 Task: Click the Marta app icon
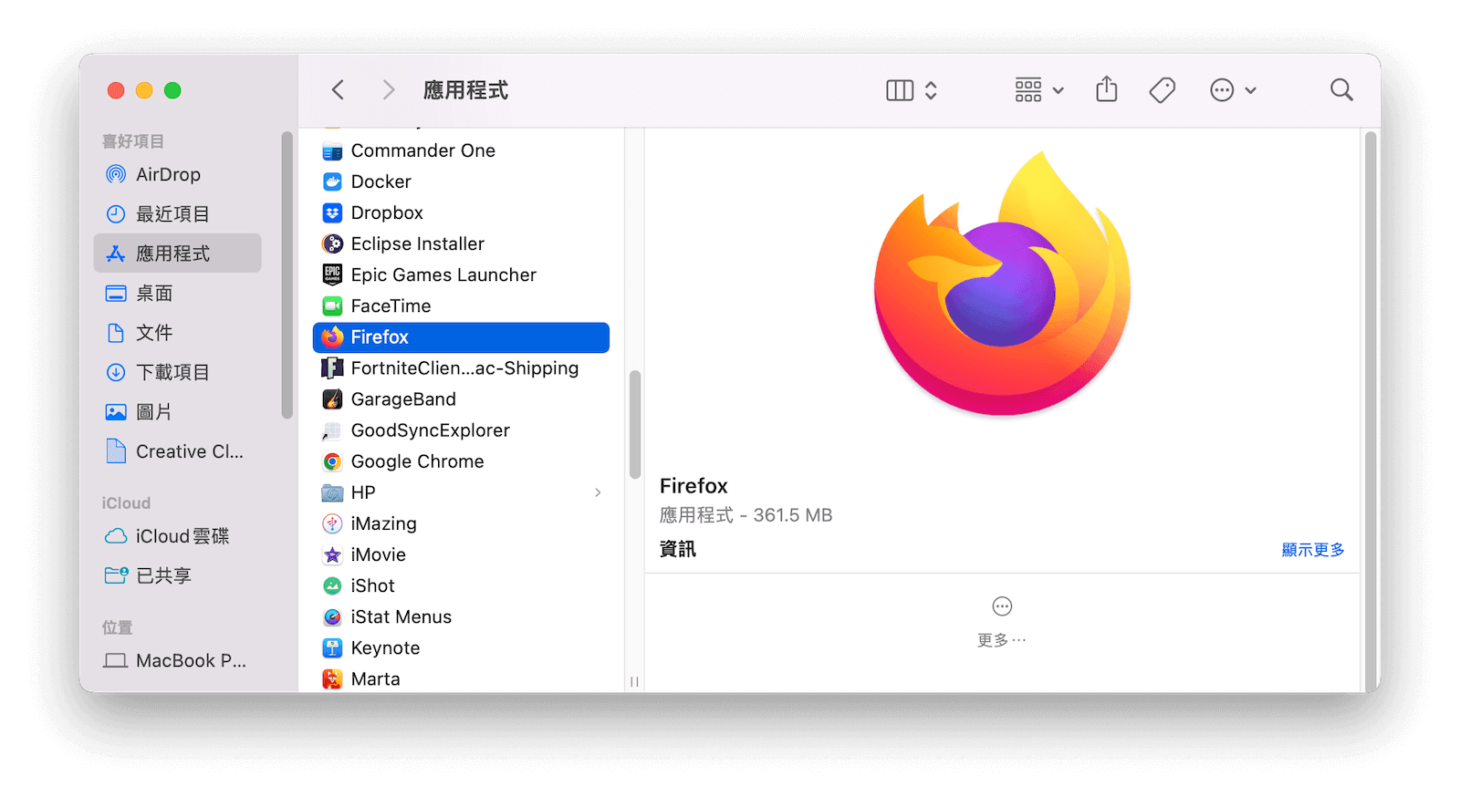point(332,679)
